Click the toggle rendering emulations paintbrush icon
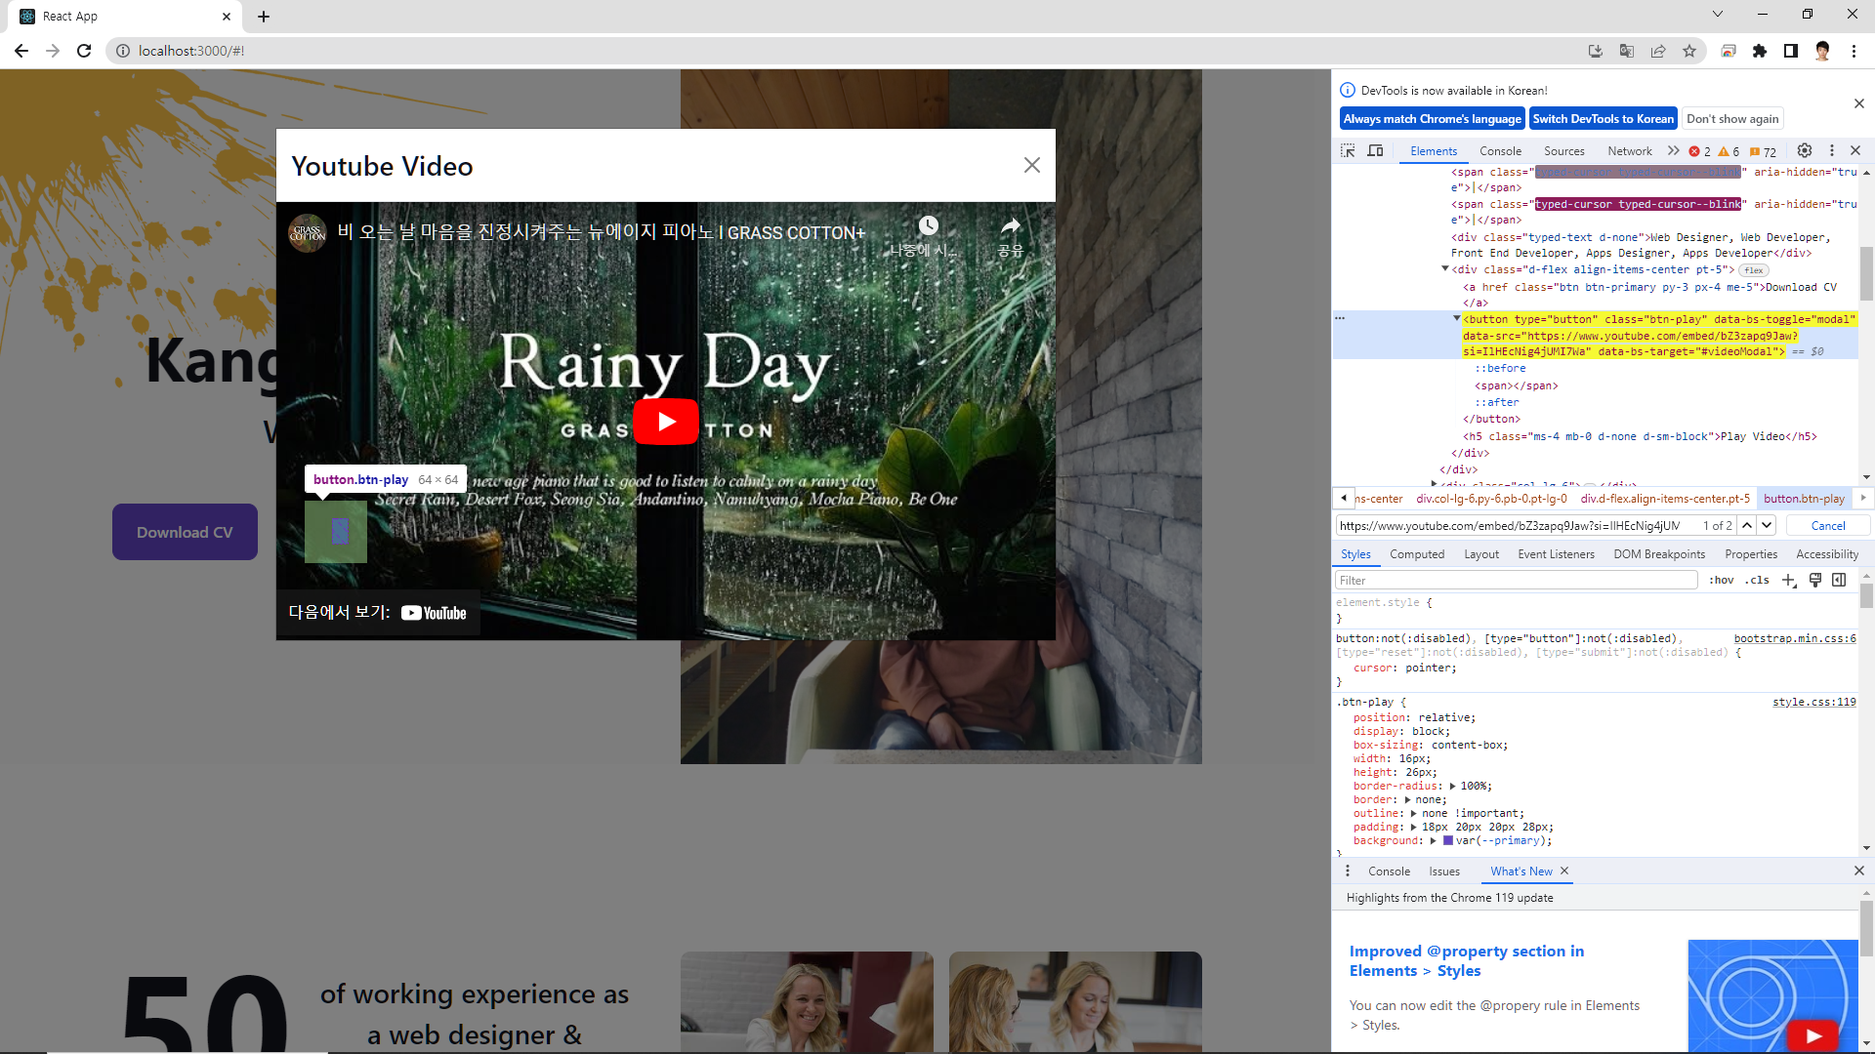The image size is (1875, 1054). (x=1814, y=580)
